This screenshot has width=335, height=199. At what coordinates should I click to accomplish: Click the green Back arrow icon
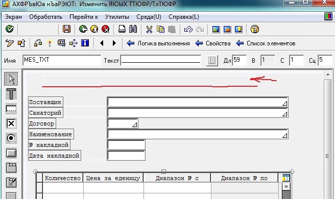pos(83,29)
